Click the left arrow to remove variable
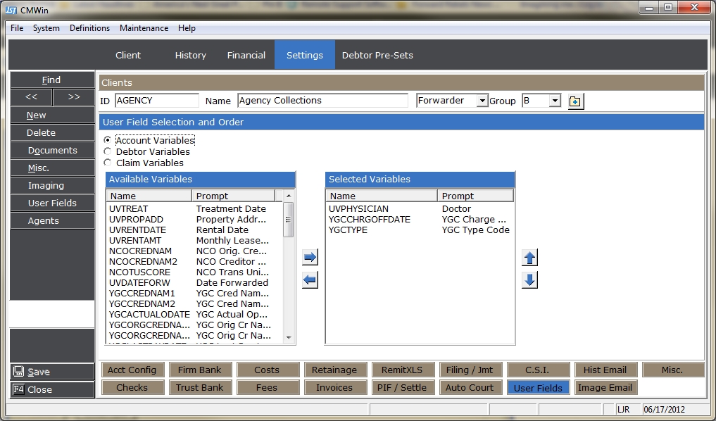Screen dimensions: 716x421 [x=310, y=280]
